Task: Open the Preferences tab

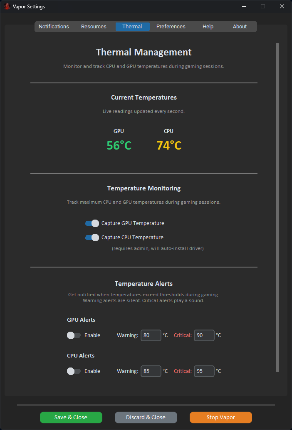Action: [x=171, y=26]
